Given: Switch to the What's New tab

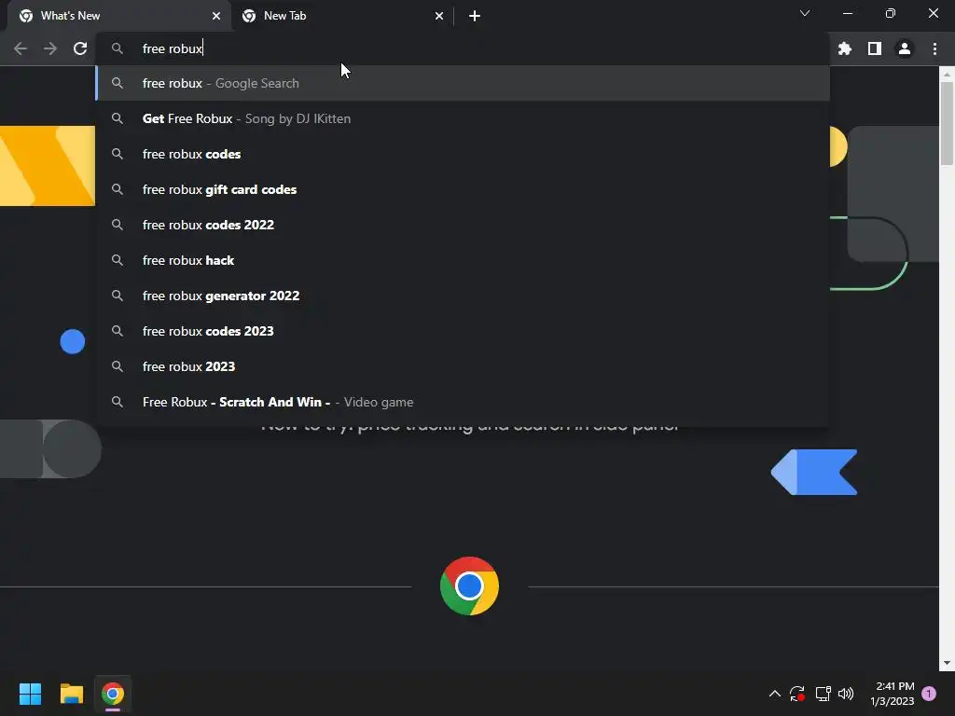Looking at the screenshot, I should tap(120, 16).
